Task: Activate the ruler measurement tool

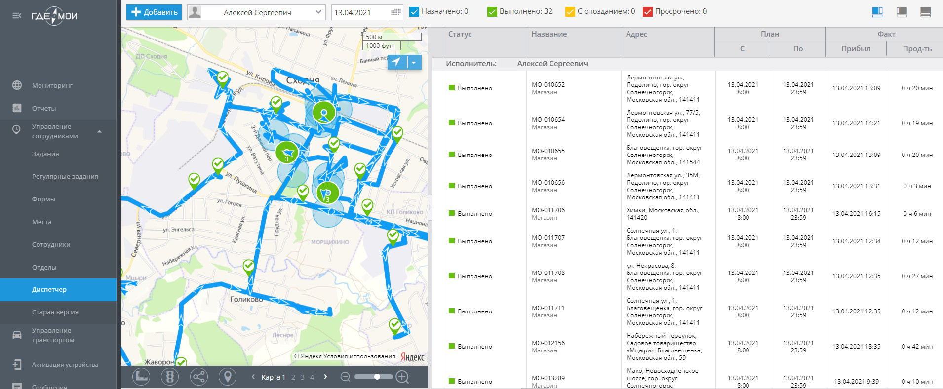Action: 142,377
